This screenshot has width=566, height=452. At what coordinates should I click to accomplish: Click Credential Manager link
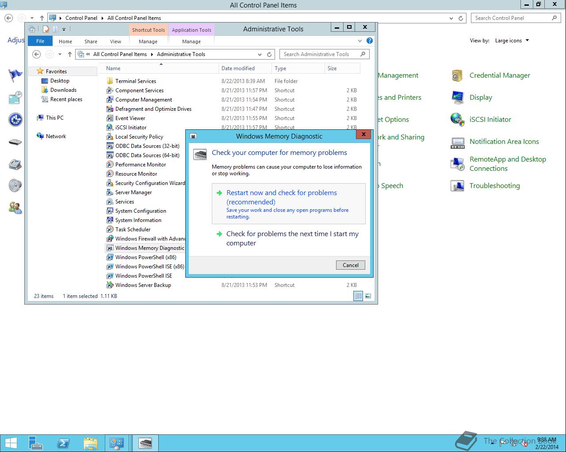pyautogui.click(x=500, y=75)
